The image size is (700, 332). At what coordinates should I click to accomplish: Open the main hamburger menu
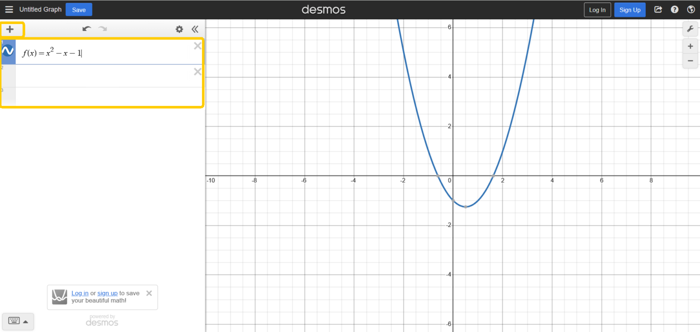coord(9,9)
